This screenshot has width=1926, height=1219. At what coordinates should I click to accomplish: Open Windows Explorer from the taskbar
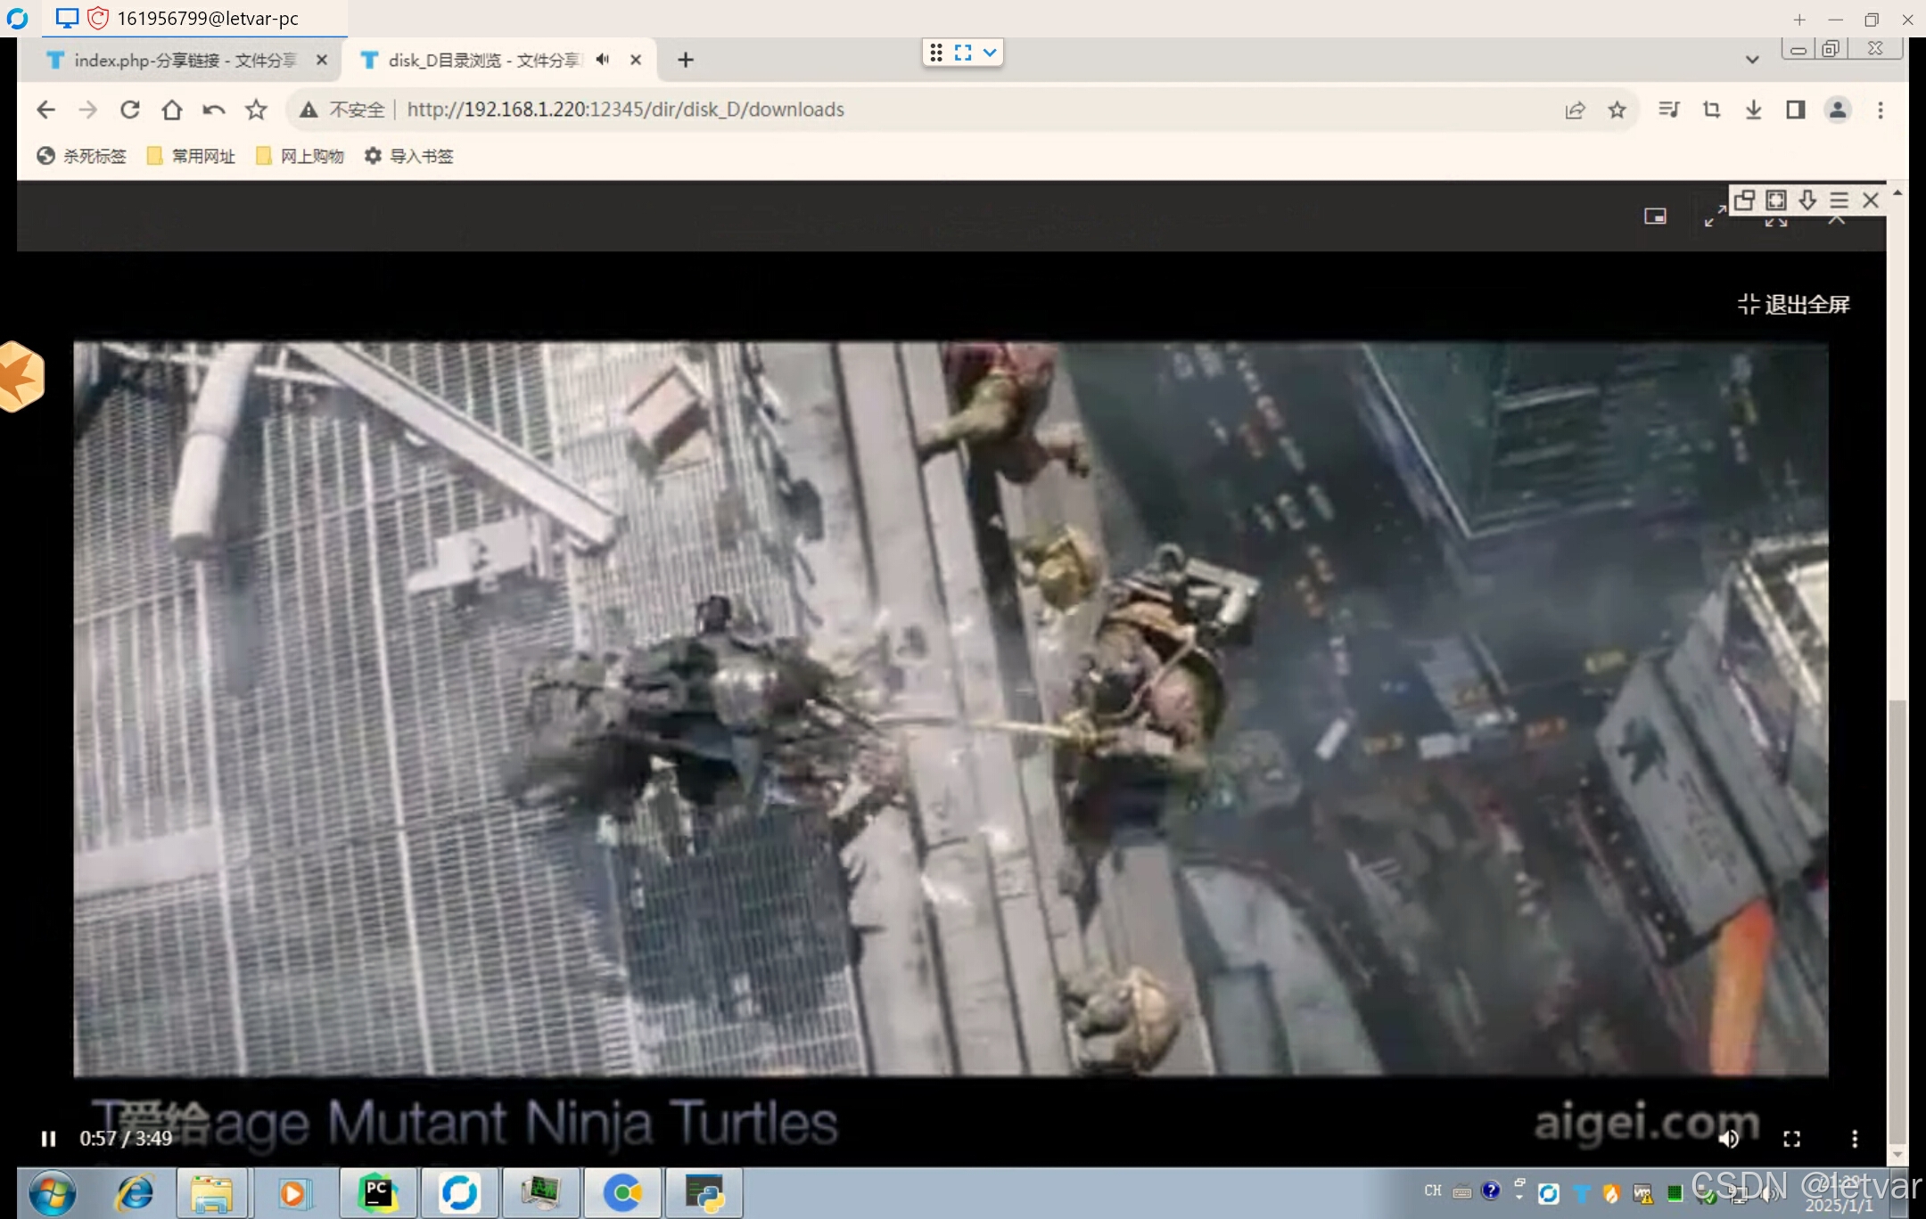point(211,1193)
